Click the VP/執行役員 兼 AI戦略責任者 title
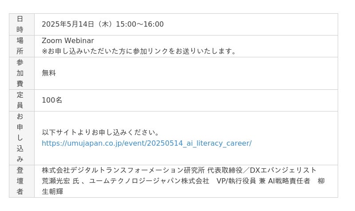This screenshot has height=211, width=355. pos(263,181)
